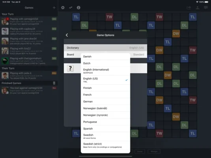Delete finished games with trash icon
211x158 pixels.
[x=54, y=83]
